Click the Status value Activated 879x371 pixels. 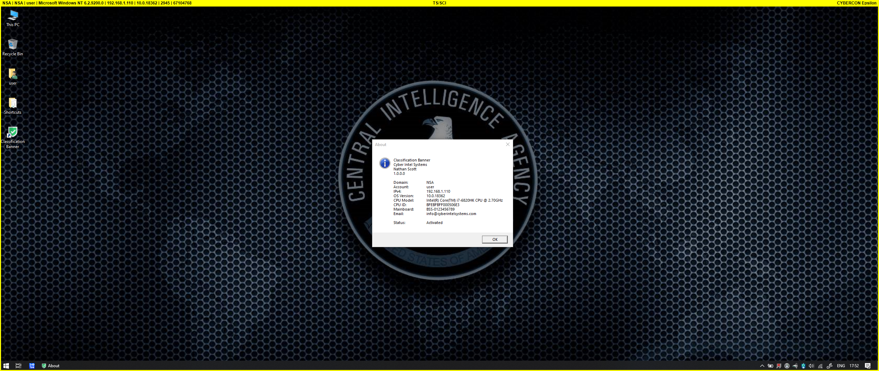click(434, 223)
